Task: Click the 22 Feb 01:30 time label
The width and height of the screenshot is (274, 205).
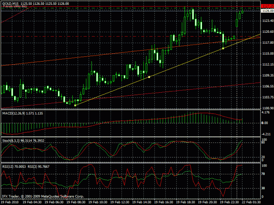Action: pyautogui.click(x=251, y=202)
